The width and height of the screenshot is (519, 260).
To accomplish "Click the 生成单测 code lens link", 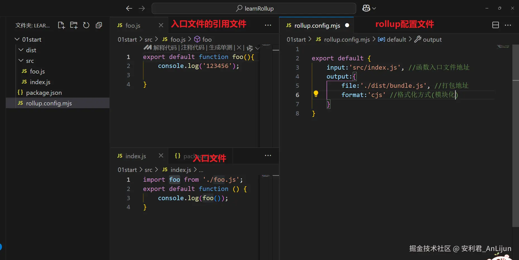I will pos(220,48).
